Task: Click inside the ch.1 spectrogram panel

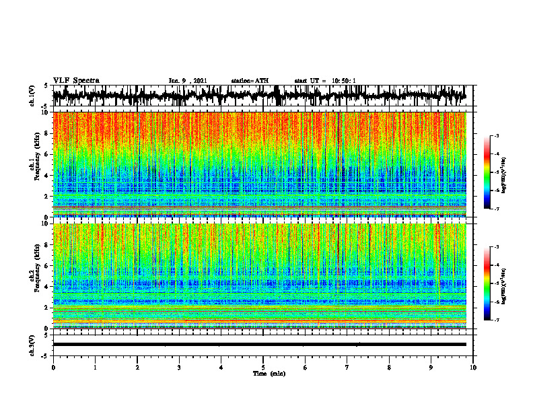Action: click(x=260, y=164)
